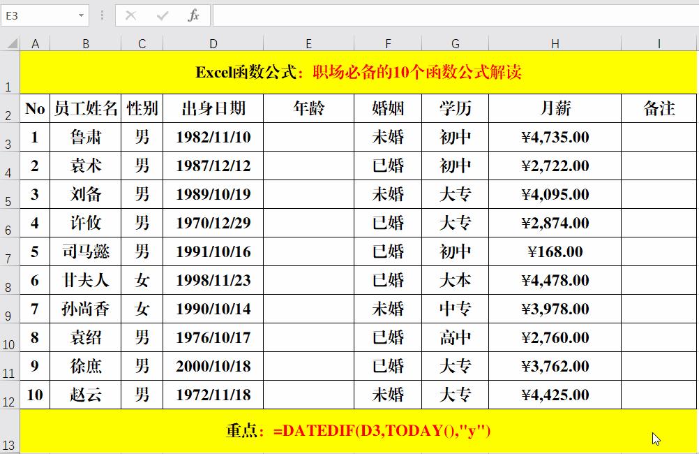Viewport: 699px width, 454px height.
Task: Click the Insert Function (fx) icon
Action: 193,16
